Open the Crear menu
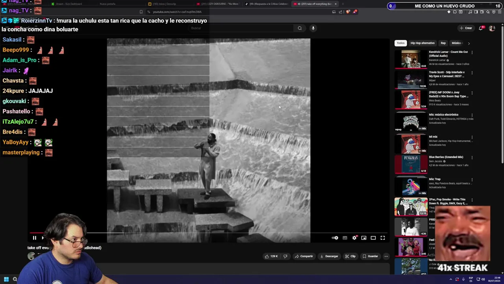 click(466, 28)
